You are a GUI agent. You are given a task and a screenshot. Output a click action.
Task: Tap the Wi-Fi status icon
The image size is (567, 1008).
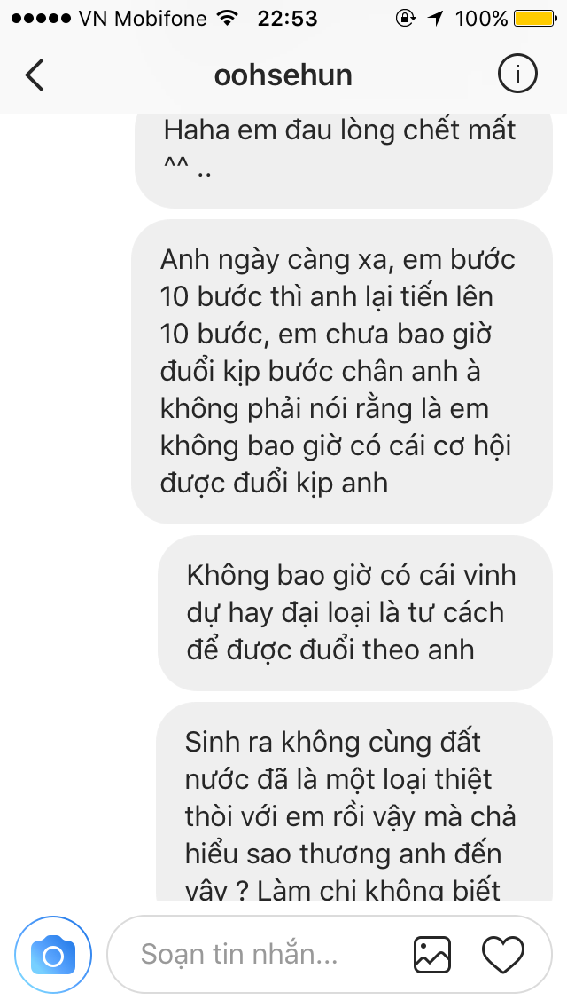coord(227,18)
